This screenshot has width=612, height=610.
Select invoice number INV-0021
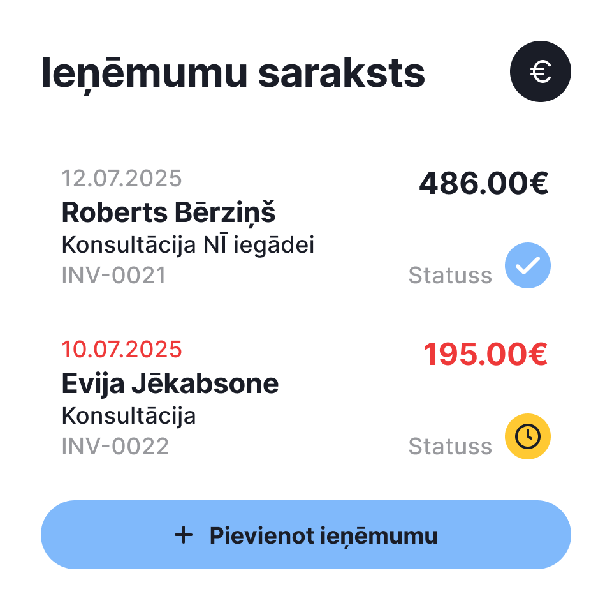[x=114, y=275]
